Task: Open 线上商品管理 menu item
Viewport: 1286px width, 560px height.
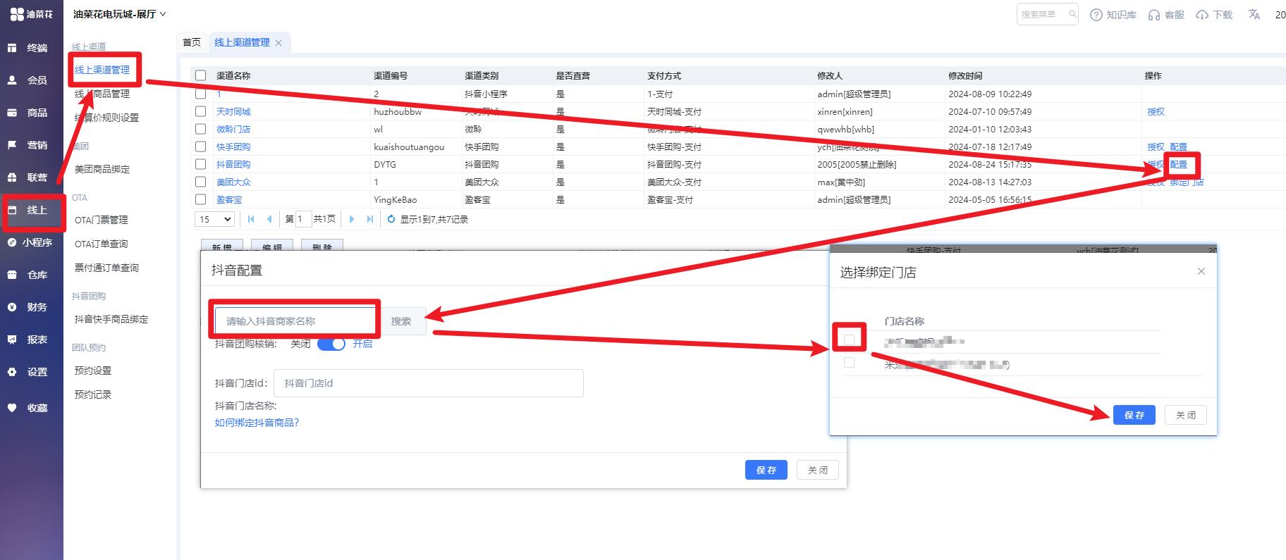Action: 102,94
